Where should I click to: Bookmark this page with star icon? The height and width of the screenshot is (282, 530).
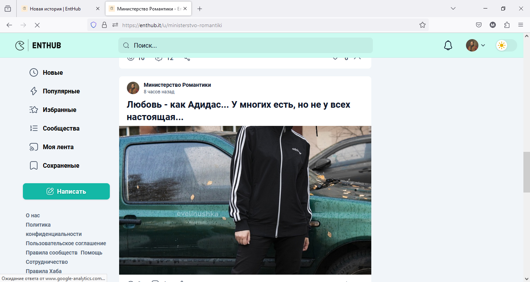(423, 25)
